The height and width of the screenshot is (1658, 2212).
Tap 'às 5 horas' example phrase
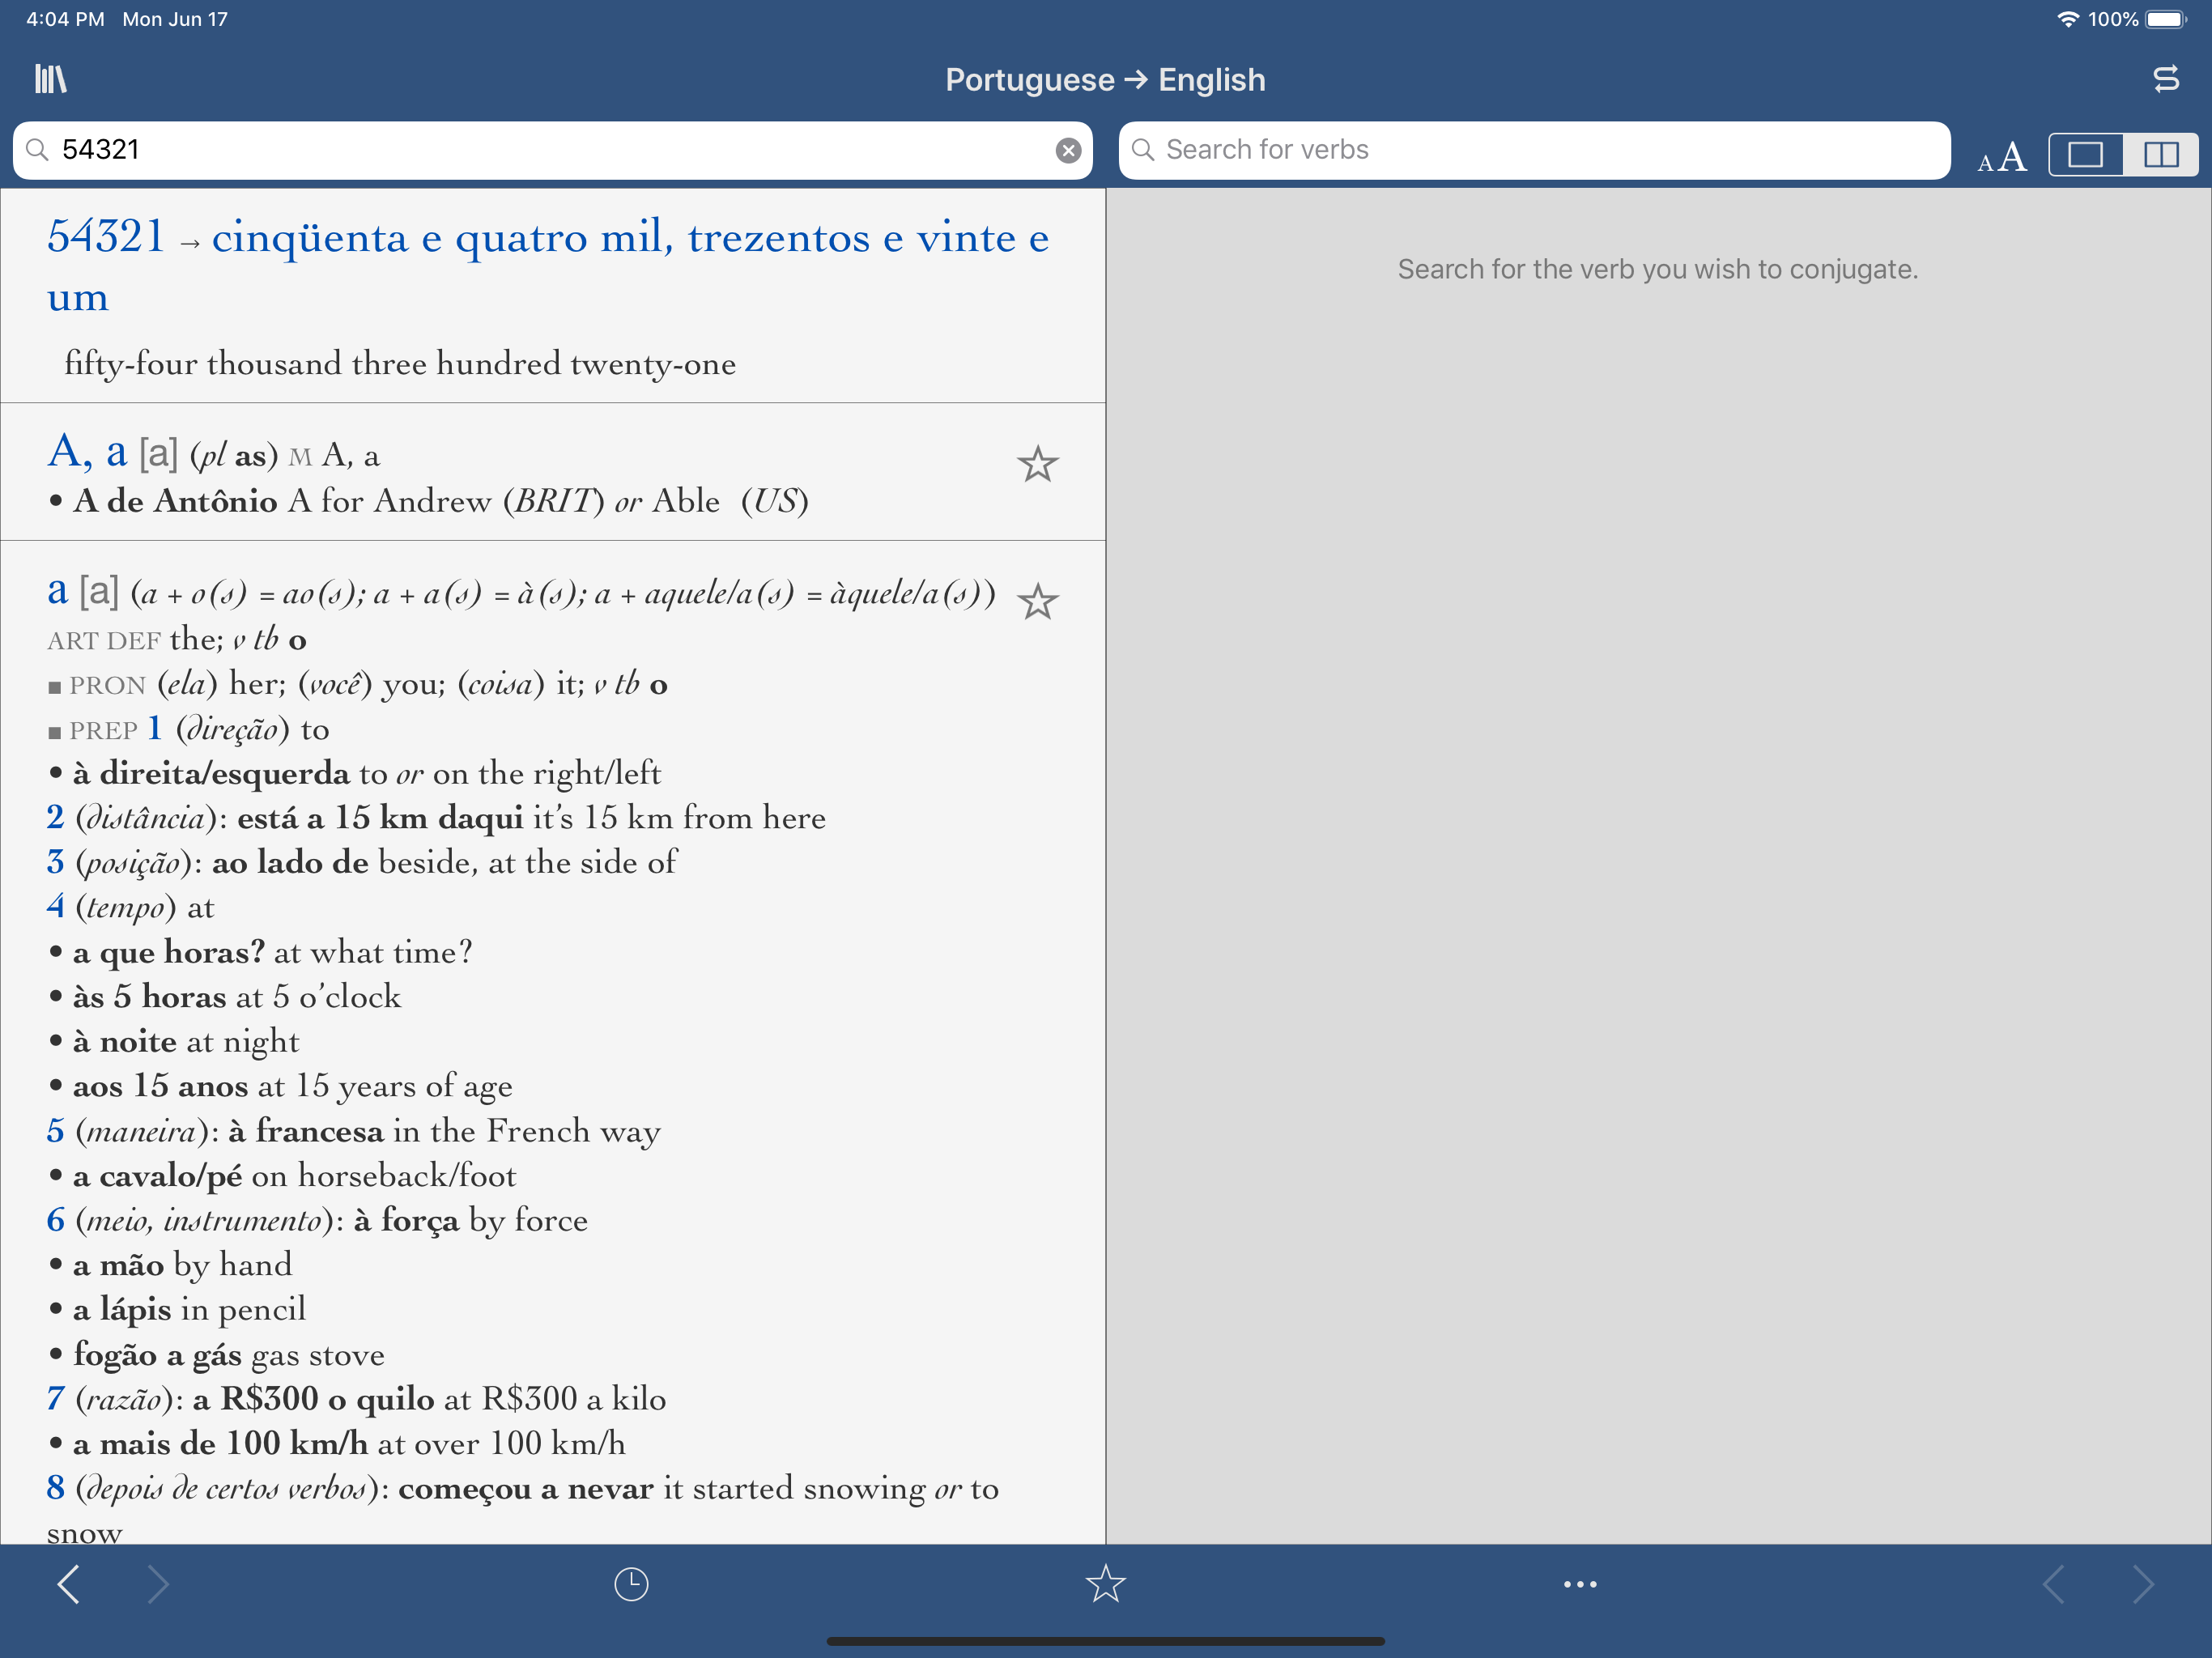pos(149,997)
